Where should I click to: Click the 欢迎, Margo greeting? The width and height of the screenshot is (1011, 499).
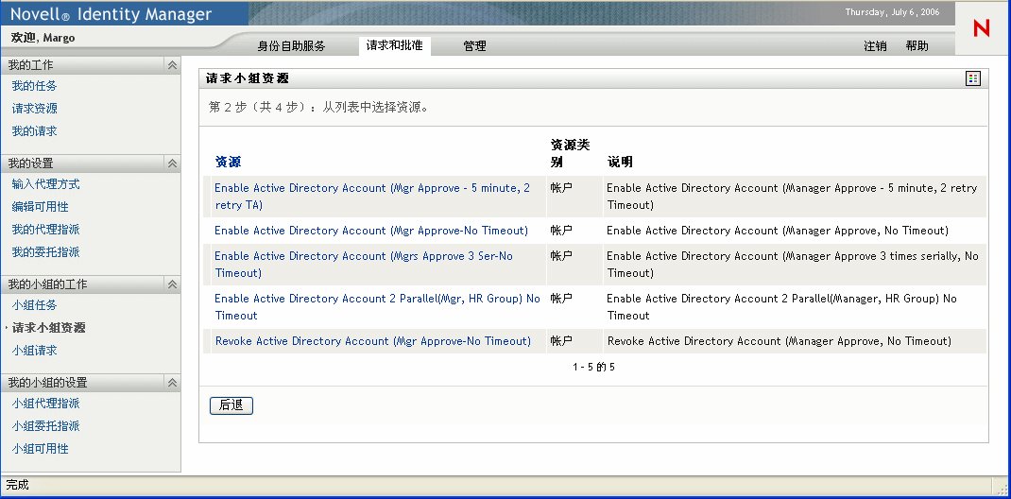coord(43,38)
